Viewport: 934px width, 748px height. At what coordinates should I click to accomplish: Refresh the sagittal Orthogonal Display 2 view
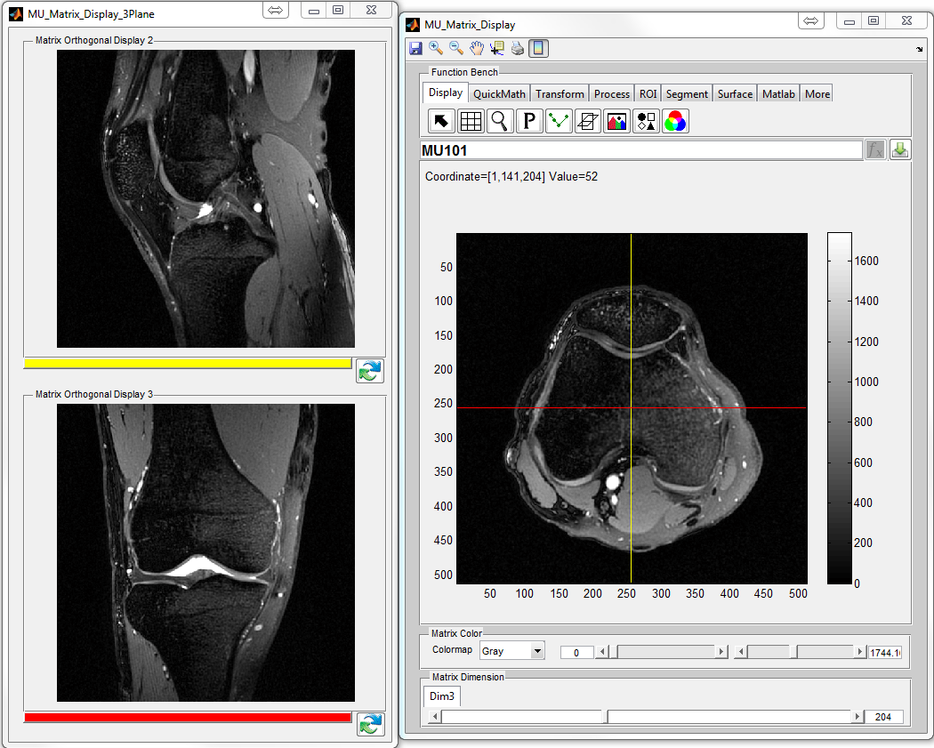click(x=370, y=371)
